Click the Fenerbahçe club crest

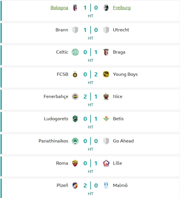click(75, 97)
